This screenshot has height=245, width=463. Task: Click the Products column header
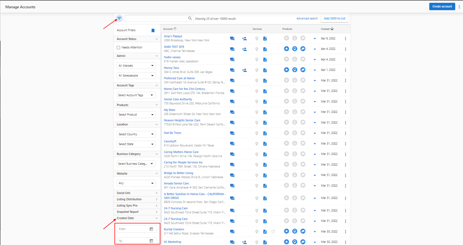coord(287,29)
